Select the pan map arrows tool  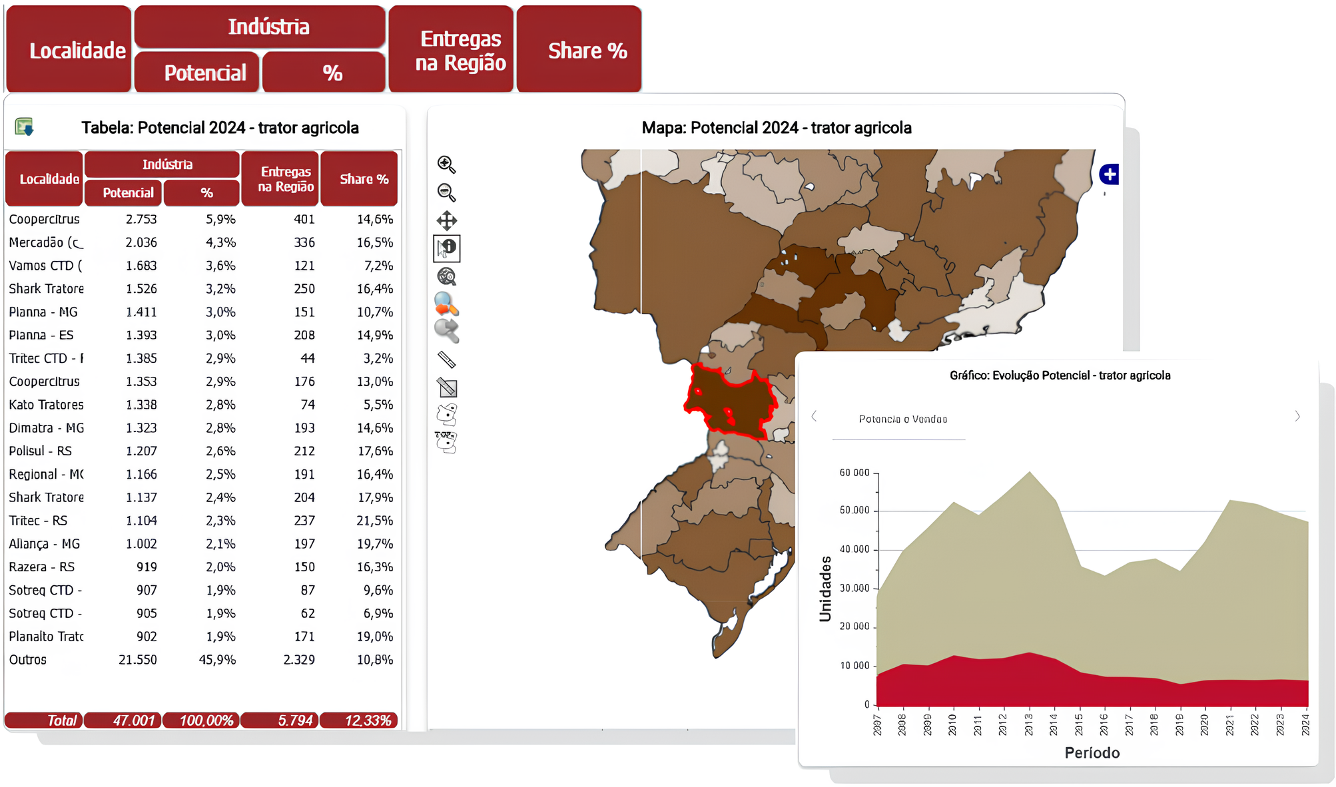pos(446,220)
